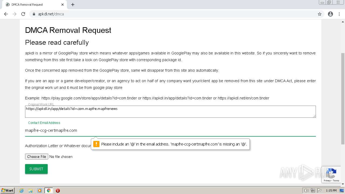Select the DMCA Removal Request tab
The height and width of the screenshot is (194, 345).
pyautogui.click(x=32, y=5)
